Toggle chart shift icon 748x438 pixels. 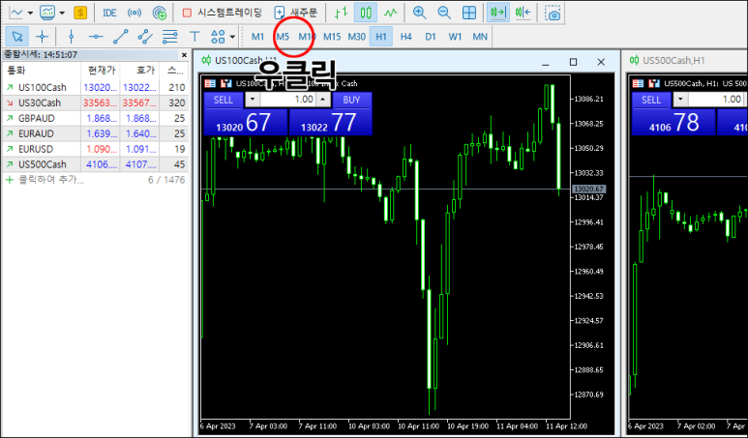point(523,13)
